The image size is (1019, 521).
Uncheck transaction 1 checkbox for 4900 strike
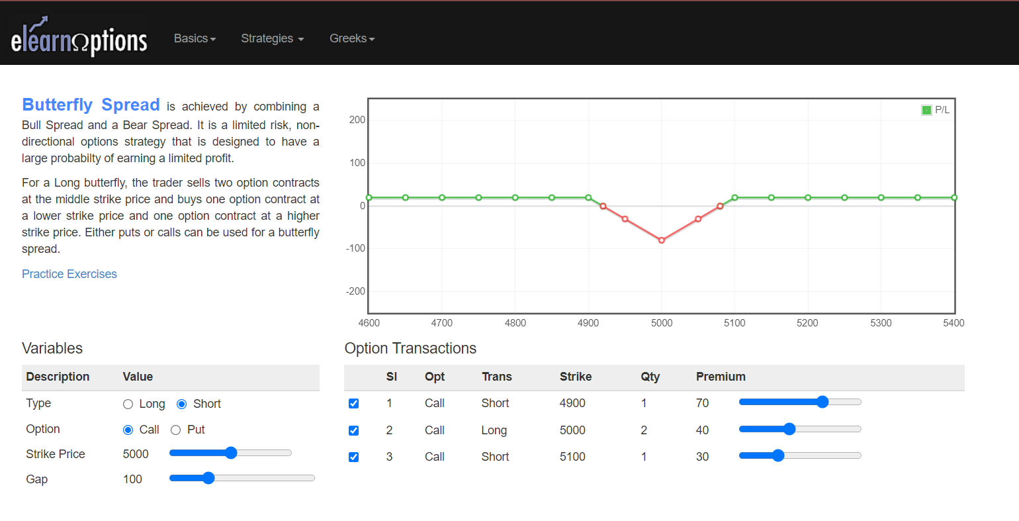point(354,404)
